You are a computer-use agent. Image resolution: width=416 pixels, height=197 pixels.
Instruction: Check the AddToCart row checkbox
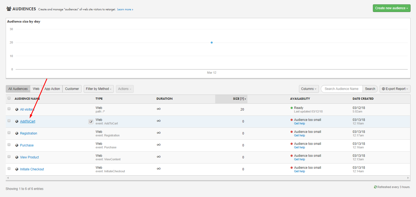(x=9, y=121)
